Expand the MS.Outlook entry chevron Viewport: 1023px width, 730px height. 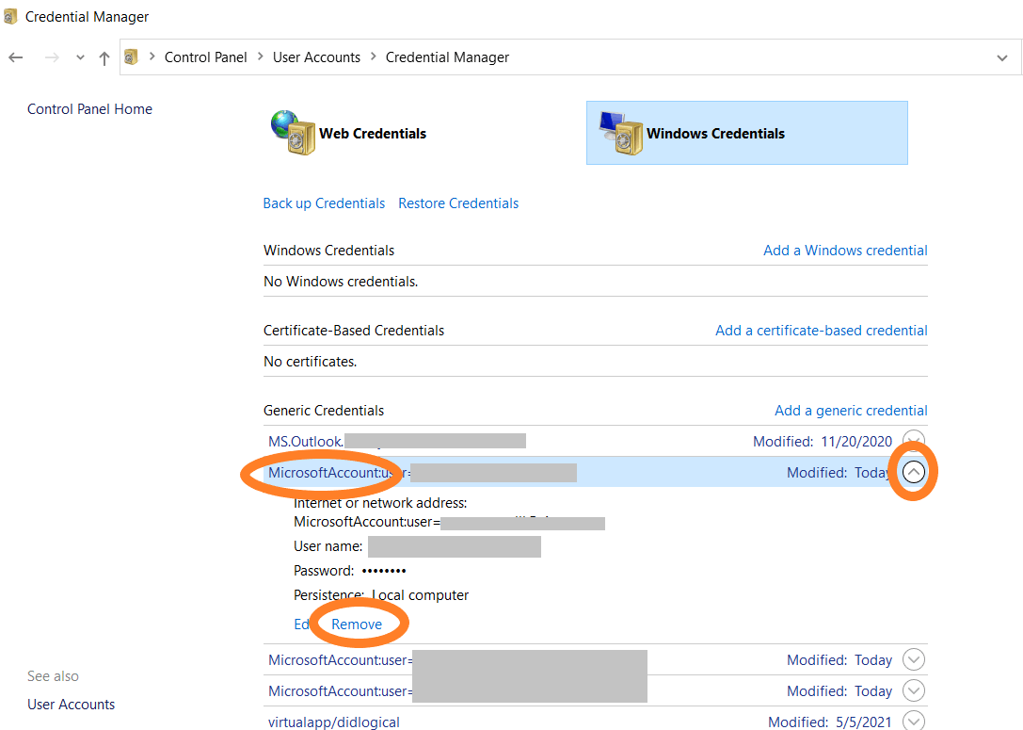914,439
